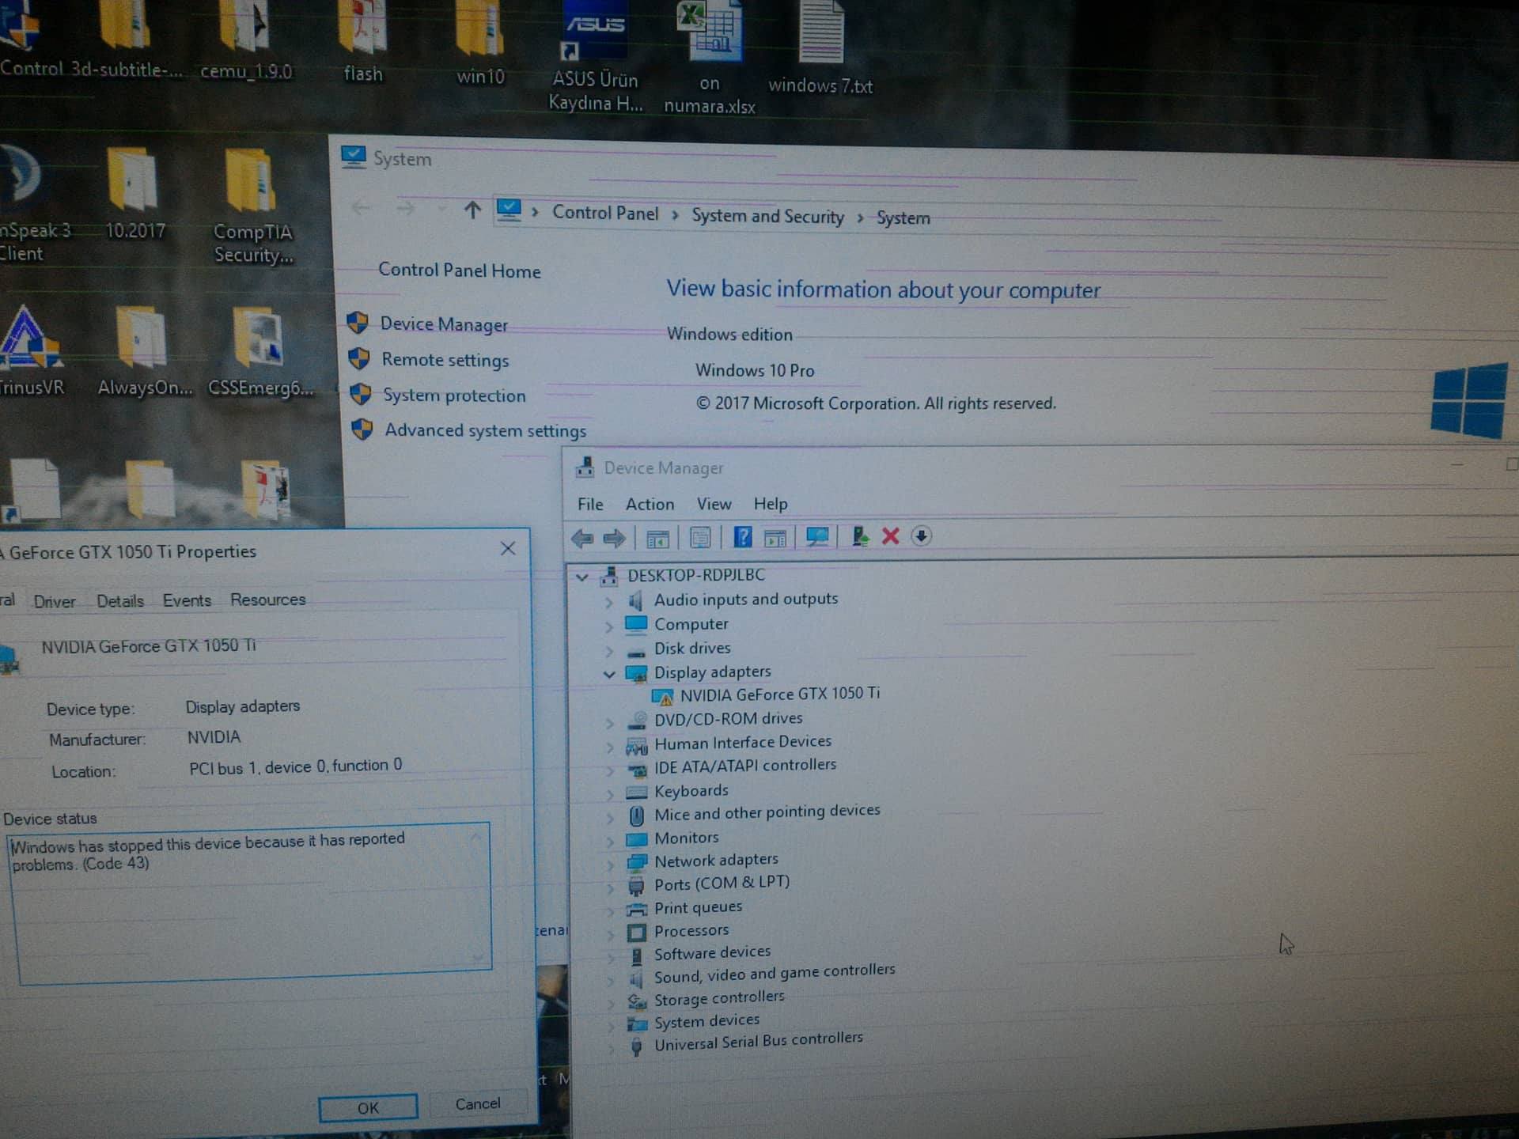Select windows 7.txt text file

(x=820, y=49)
